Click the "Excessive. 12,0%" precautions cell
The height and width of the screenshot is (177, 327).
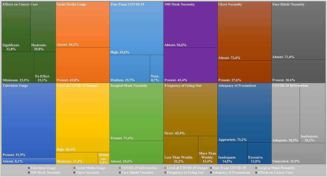pyautogui.click(x=259, y=153)
